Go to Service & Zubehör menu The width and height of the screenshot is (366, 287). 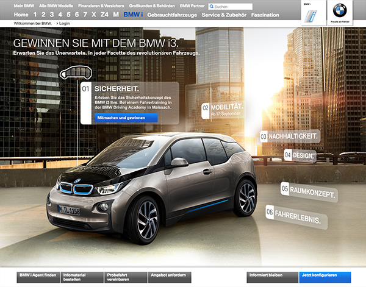223,14
